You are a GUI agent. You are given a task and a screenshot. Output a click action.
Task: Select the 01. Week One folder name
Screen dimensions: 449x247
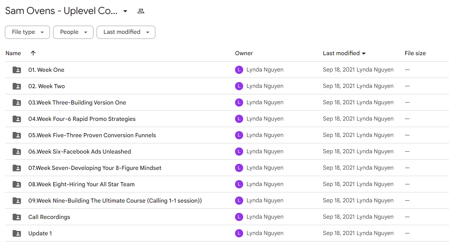(x=46, y=70)
